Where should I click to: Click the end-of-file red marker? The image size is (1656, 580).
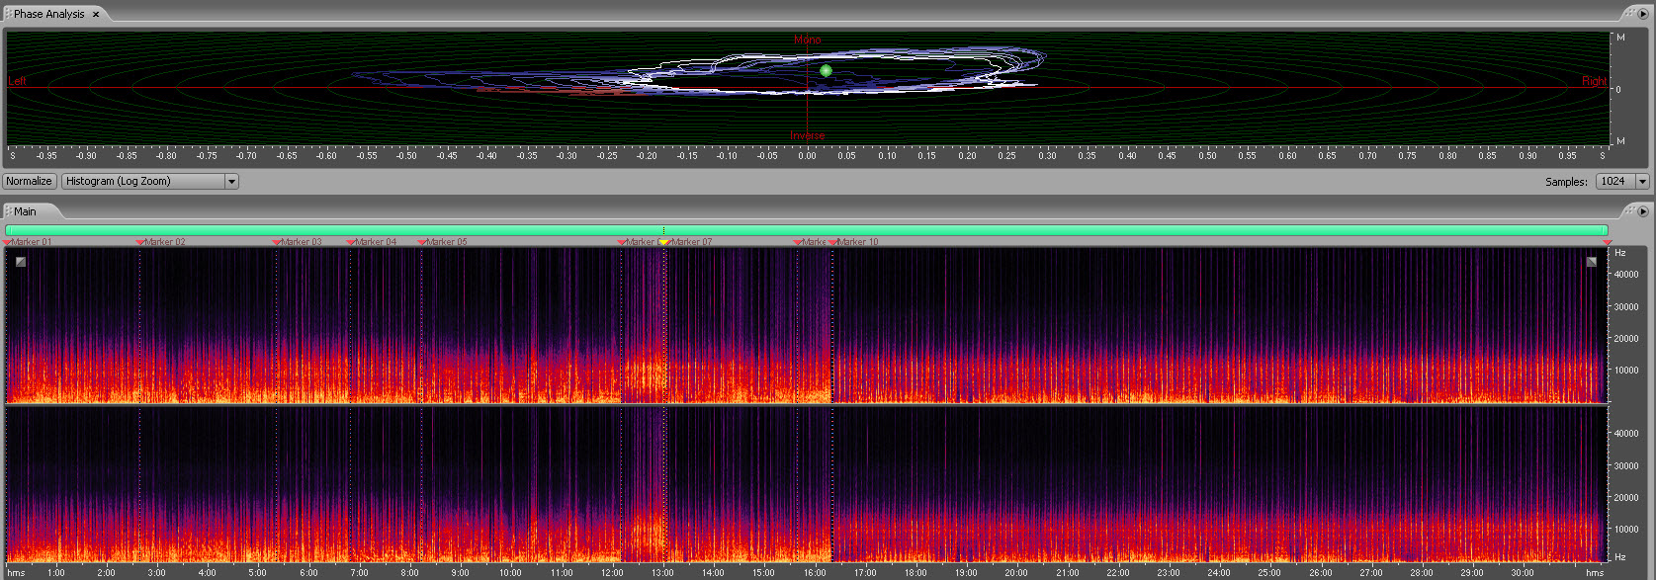(1607, 242)
